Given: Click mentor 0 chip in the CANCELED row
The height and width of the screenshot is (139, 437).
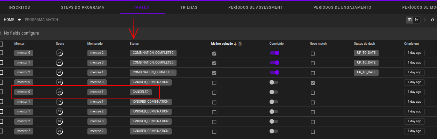Looking at the screenshot, I should (24, 92).
